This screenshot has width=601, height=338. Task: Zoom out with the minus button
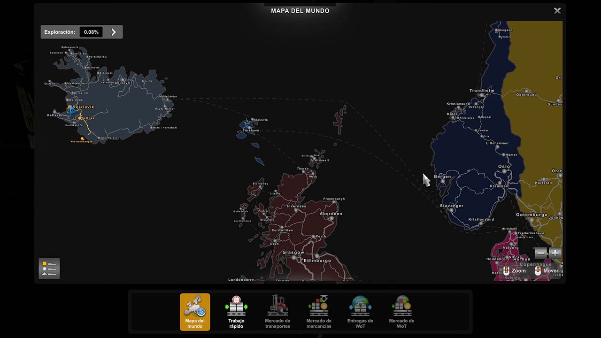(x=540, y=253)
